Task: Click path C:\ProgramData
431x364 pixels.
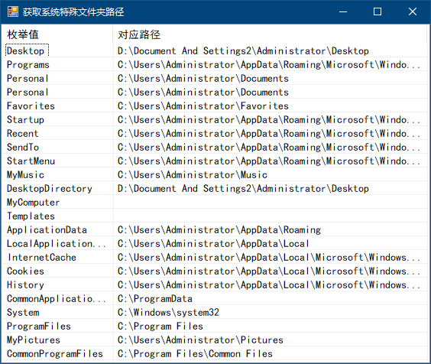Action: 155,298
